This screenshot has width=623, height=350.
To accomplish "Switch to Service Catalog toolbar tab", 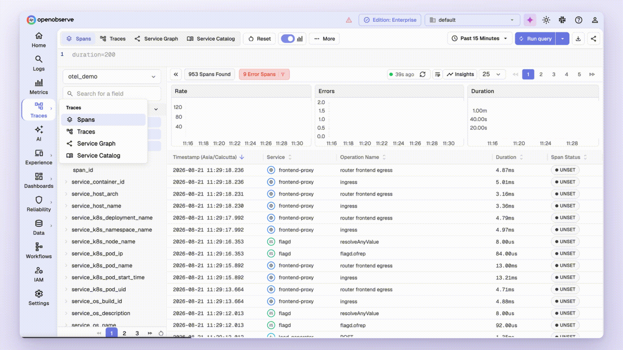I will point(211,39).
